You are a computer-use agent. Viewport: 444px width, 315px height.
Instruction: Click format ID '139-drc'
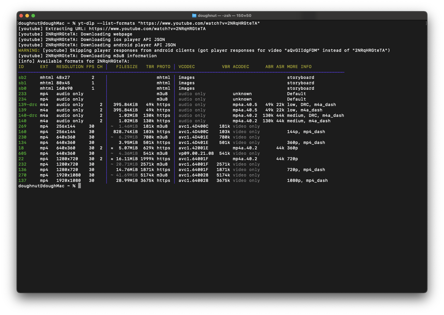pyautogui.click(x=28, y=104)
